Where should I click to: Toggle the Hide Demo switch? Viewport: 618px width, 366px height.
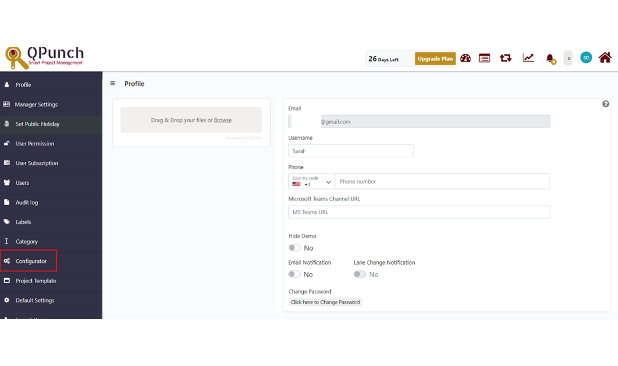(x=295, y=248)
